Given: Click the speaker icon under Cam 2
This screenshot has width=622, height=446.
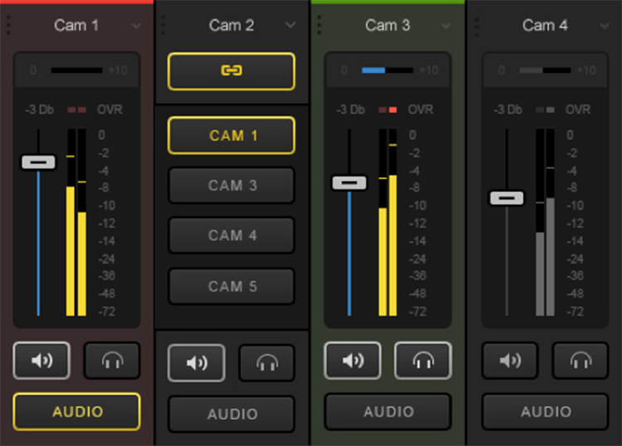Looking at the screenshot, I should click(196, 362).
